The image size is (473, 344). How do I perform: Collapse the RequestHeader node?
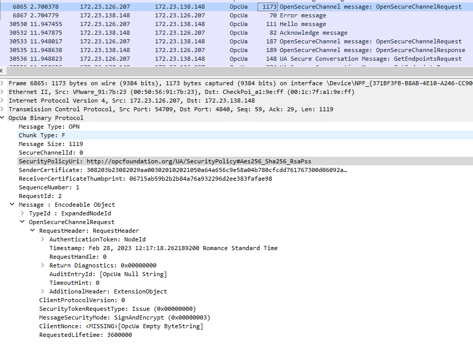33,231
